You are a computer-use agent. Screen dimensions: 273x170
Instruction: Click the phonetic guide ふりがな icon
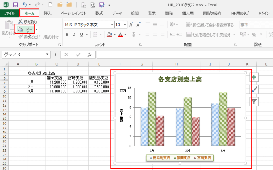point(134,35)
